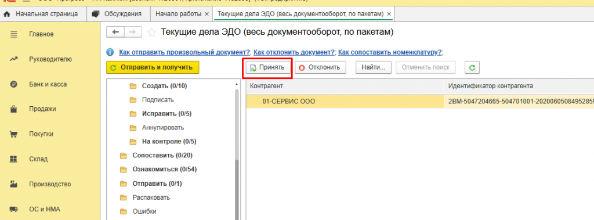Viewport: 594px width, 220px height.
Task: Select the Ошибки folder
Action: coord(144,211)
